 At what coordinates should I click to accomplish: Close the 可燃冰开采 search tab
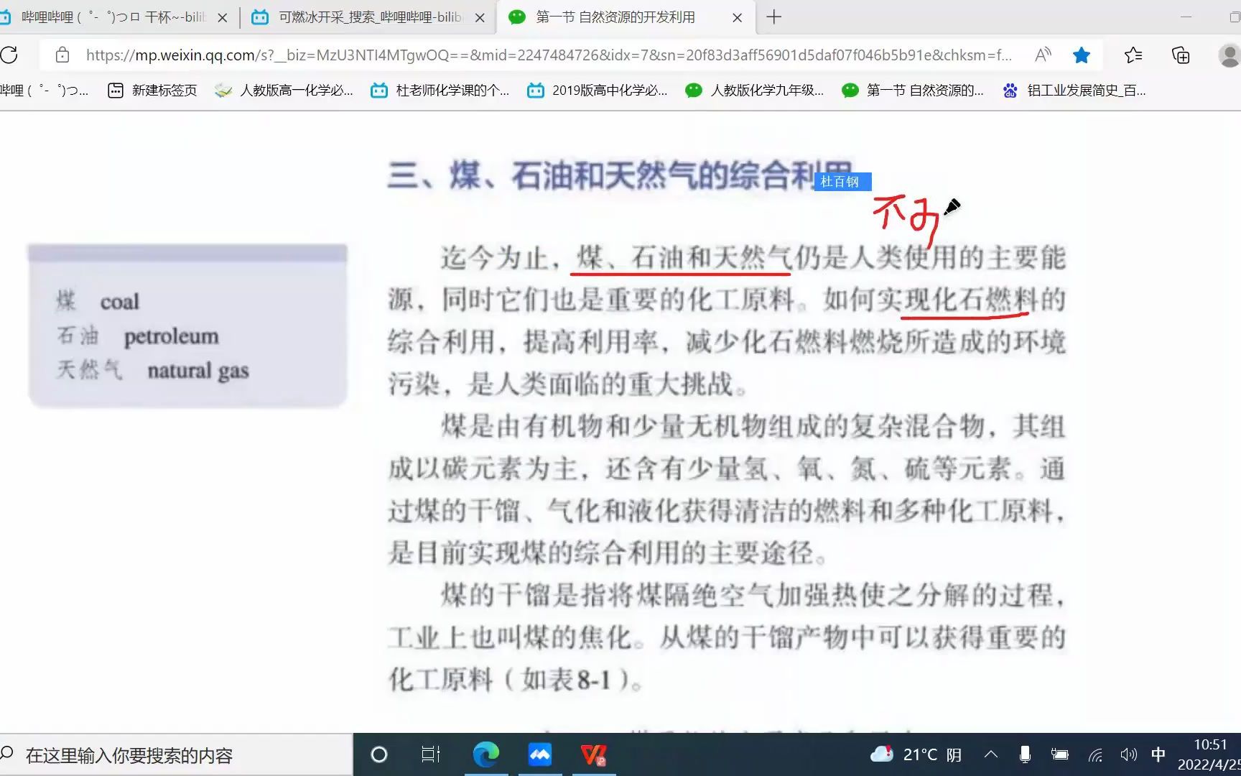click(x=480, y=18)
